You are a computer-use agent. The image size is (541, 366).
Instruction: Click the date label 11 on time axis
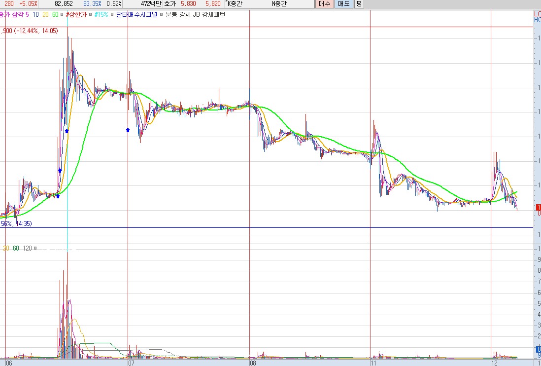pyautogui.click(x=373, y=363)
